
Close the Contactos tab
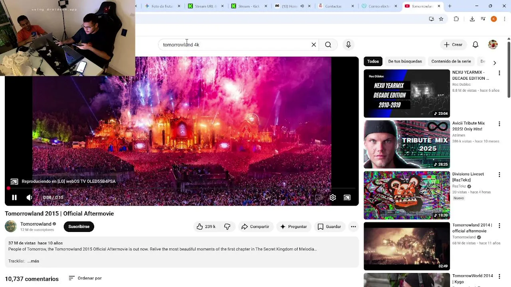pyautogui.click(x=353, y=6)
